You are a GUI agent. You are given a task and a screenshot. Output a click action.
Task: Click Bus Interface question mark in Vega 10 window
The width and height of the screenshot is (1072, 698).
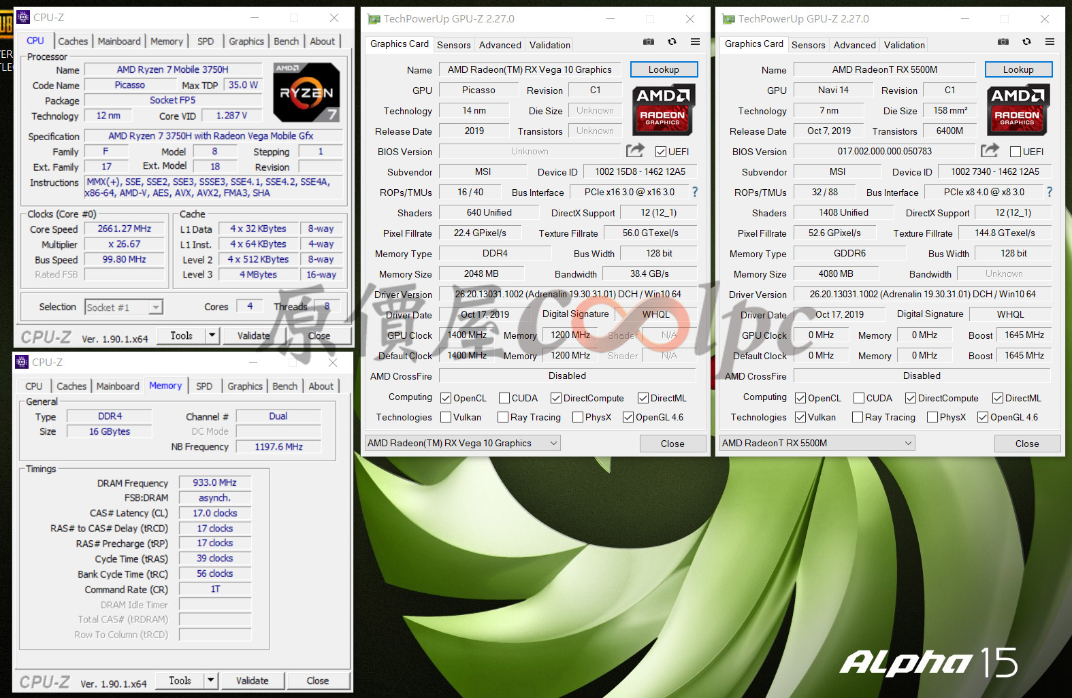pos(695,192)
